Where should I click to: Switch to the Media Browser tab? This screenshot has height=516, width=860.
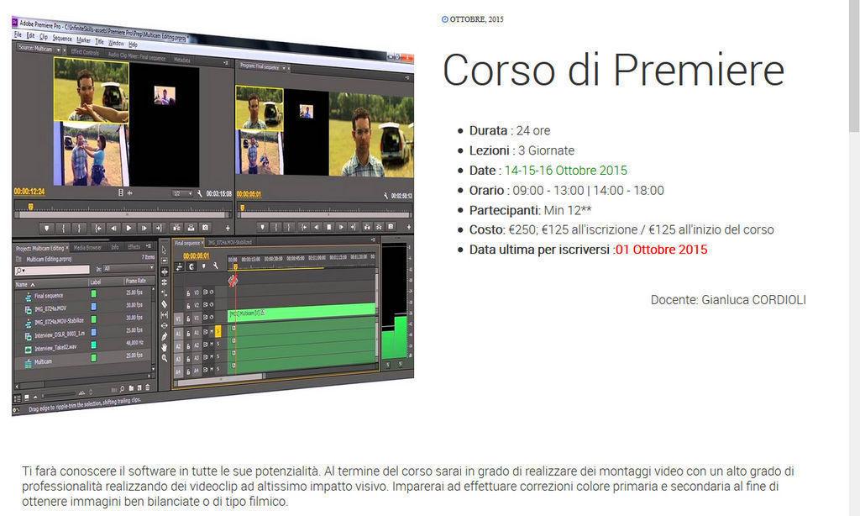(x=87, y=248)
